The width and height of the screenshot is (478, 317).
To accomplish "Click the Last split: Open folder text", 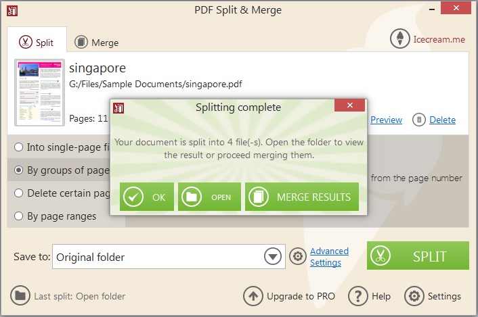I will pos(80,296).
